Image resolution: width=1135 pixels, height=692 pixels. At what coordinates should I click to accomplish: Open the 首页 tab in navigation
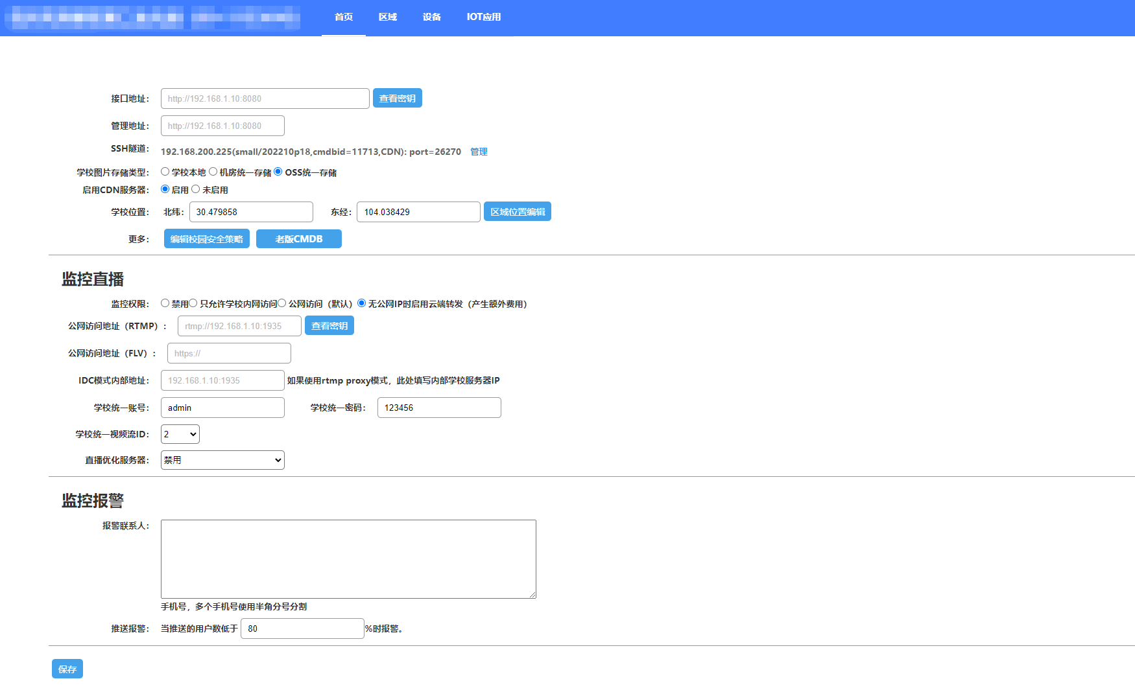pos(344,17)
